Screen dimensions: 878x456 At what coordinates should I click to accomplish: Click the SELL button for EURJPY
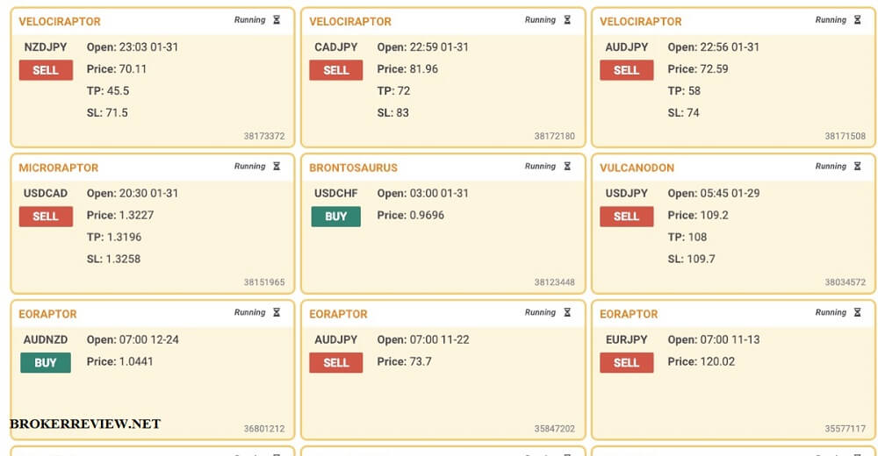(627, 362)
